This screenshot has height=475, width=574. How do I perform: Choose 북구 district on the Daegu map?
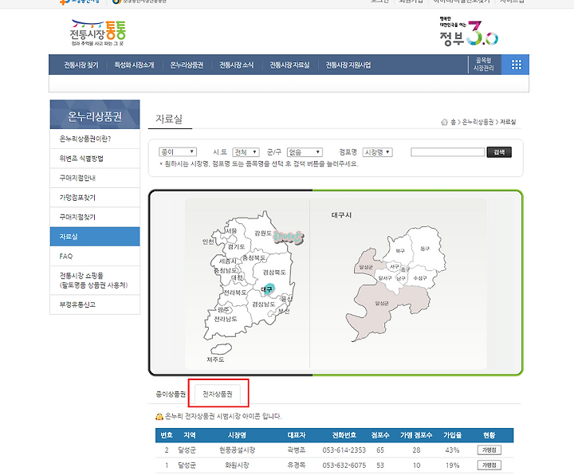pyautogui.click(x=400, y=251)
